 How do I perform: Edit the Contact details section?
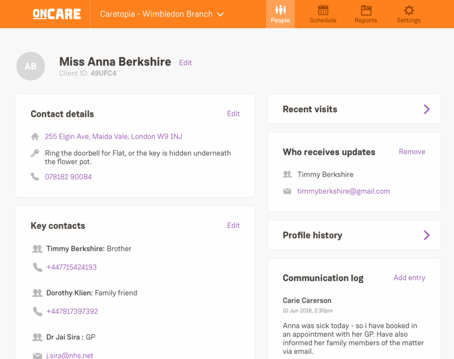(x=233, y=113)
